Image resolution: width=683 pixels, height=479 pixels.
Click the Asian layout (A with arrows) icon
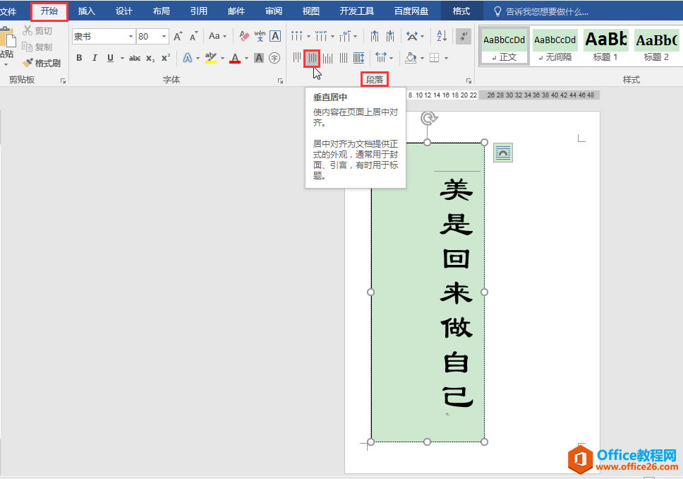point(412,36)
